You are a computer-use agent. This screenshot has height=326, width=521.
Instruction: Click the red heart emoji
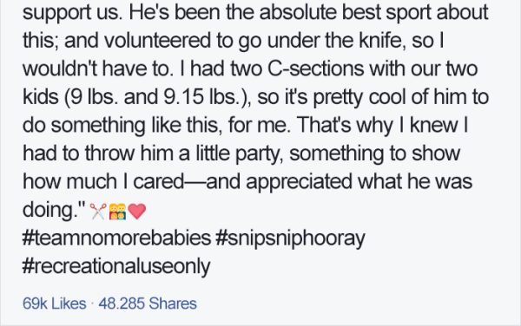[x=137, y=212]
